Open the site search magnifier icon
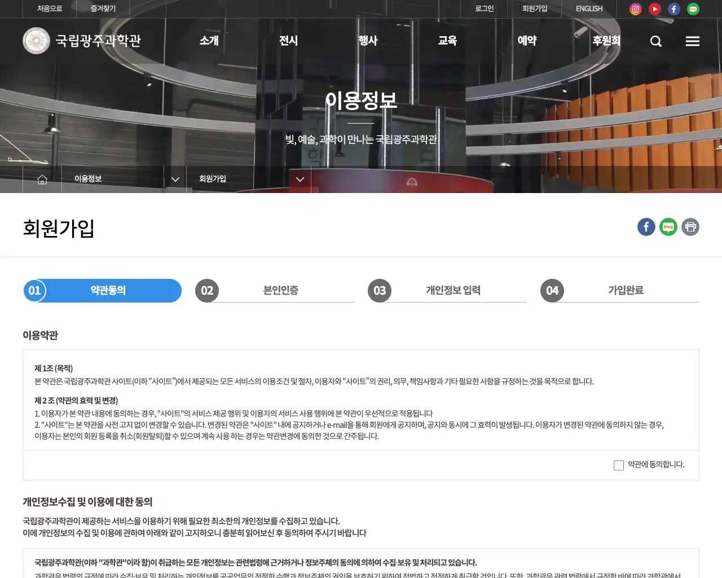The height and width of the screenshot is (578, 722). click(x=655, y=41)
